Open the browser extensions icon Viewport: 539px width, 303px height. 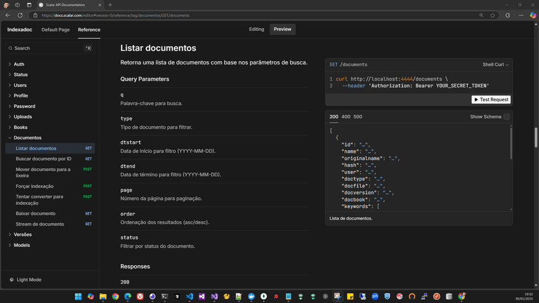[508, 15]
